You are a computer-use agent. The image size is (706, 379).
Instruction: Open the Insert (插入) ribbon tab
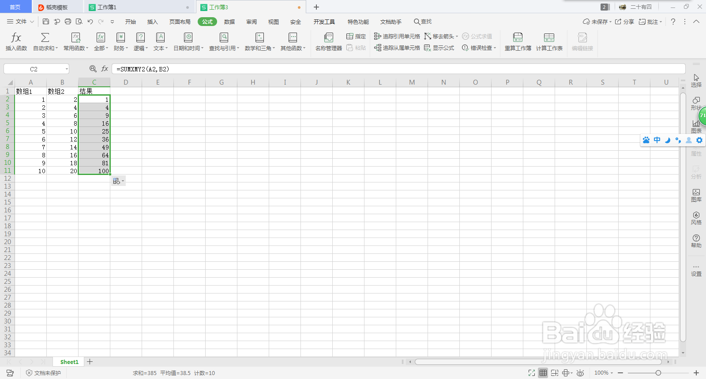(152, 22)
